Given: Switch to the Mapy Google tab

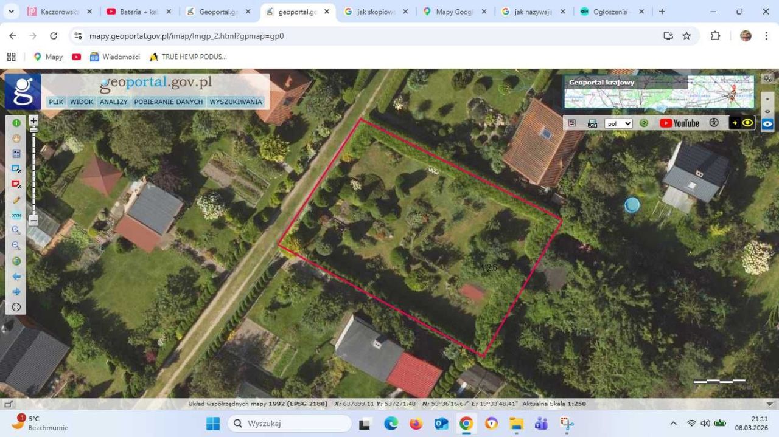Looking at the screenshot, I should [x=455, y=12].
